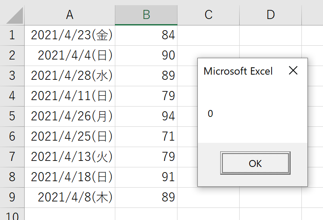The width and height of the screenshot is (323, 220).
Task: Select column D header
Action: click(x=270, y=15)
